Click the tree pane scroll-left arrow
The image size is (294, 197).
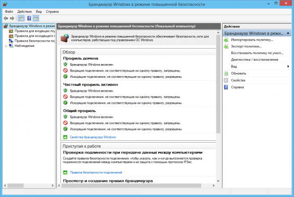(x=5, y=186)
